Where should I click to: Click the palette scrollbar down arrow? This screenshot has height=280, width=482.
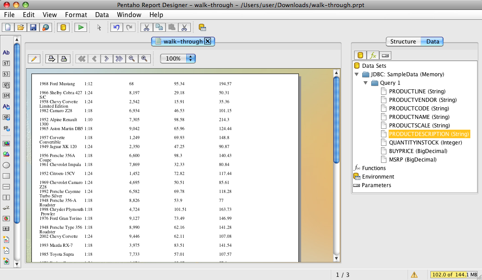17,264
